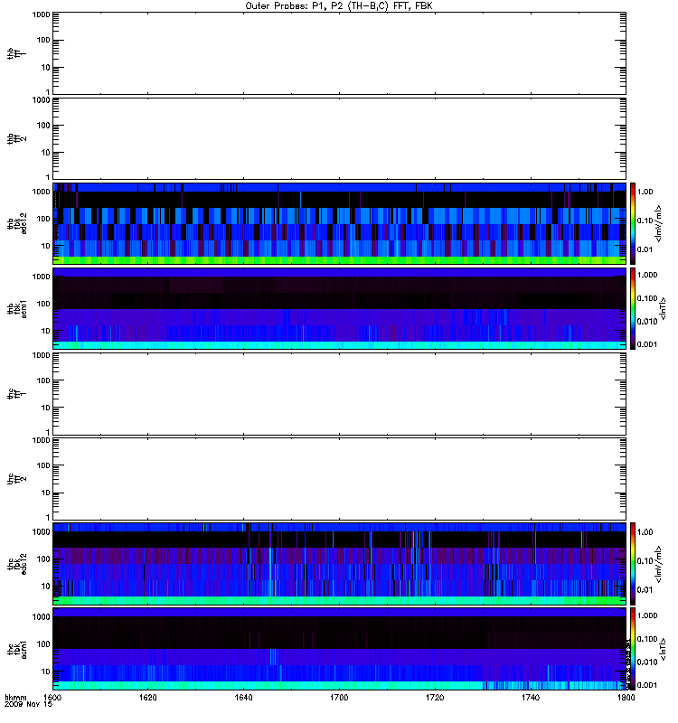Click the 1740 time tick label
Viewport: 678px width, 723px height.
pos(531,698)
